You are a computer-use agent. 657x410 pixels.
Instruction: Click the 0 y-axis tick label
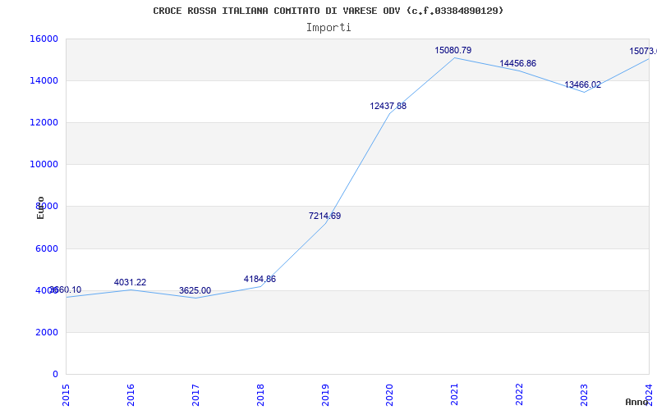55,375
